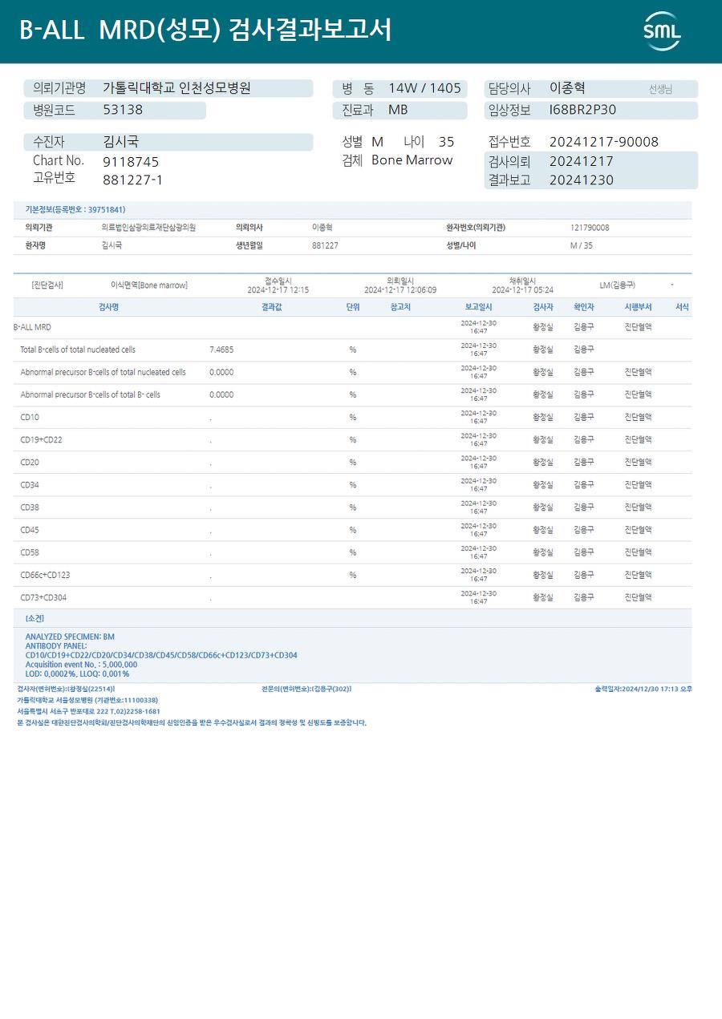
Task: Click the 담당의사 이종혁 field
Action: [590, 88]
